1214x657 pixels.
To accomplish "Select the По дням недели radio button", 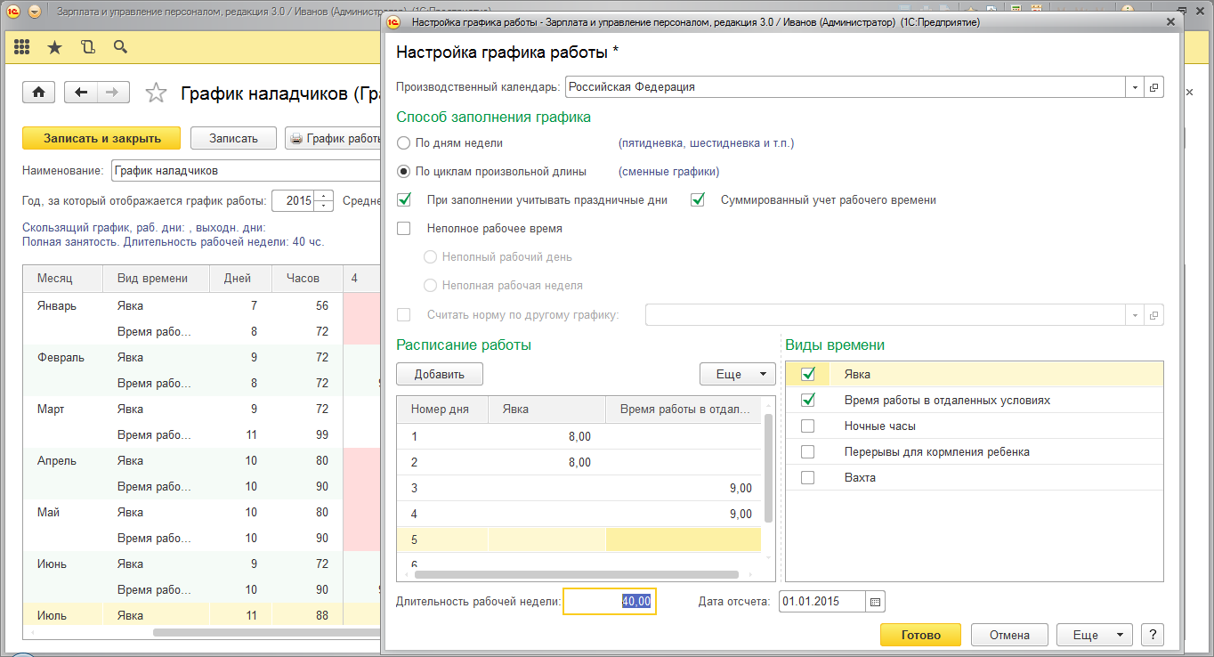I will click(404, 143).
